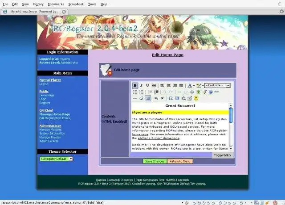Toggle italic formatting in the editor

click(141, 85)
